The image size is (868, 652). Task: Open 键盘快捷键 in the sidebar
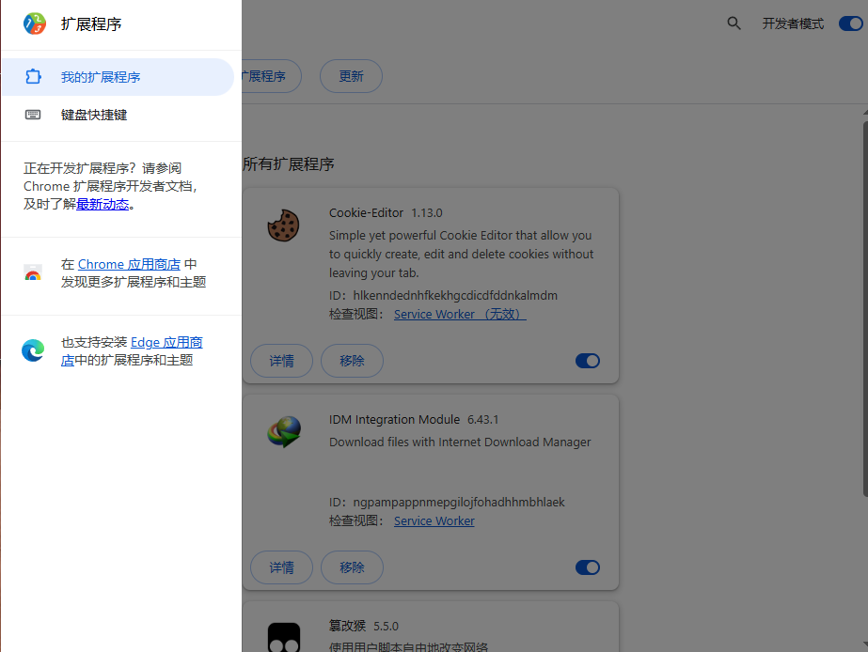[118, 115]
